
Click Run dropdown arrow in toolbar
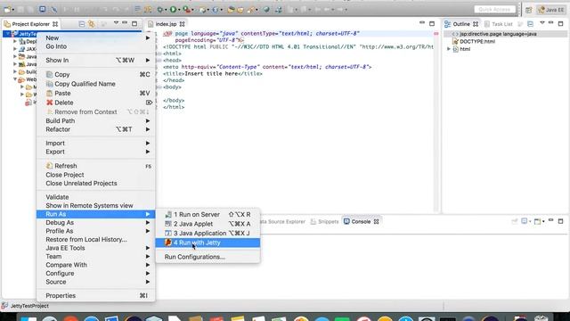tap(179, 10)
